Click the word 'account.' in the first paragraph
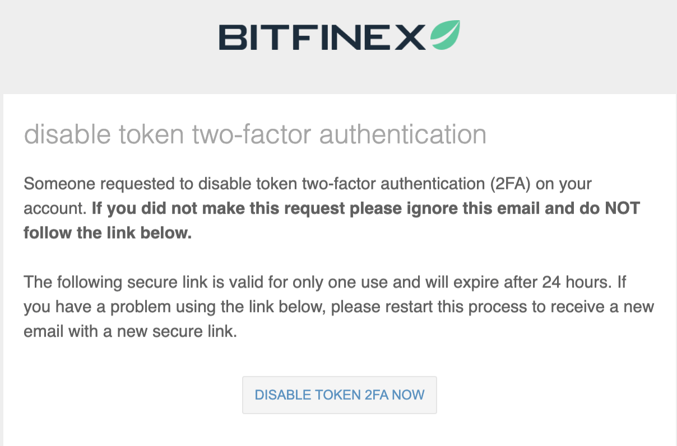The width and height of the screenshot is (677, 446). click(x=54, y=208)
